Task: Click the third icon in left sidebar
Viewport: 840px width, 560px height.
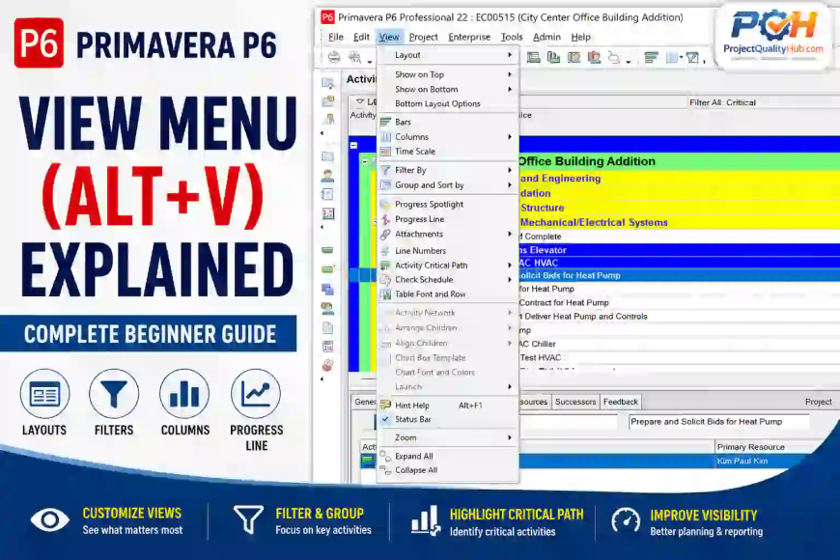Action: 328,119
